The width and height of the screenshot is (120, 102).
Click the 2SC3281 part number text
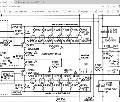tap(68, 70)
